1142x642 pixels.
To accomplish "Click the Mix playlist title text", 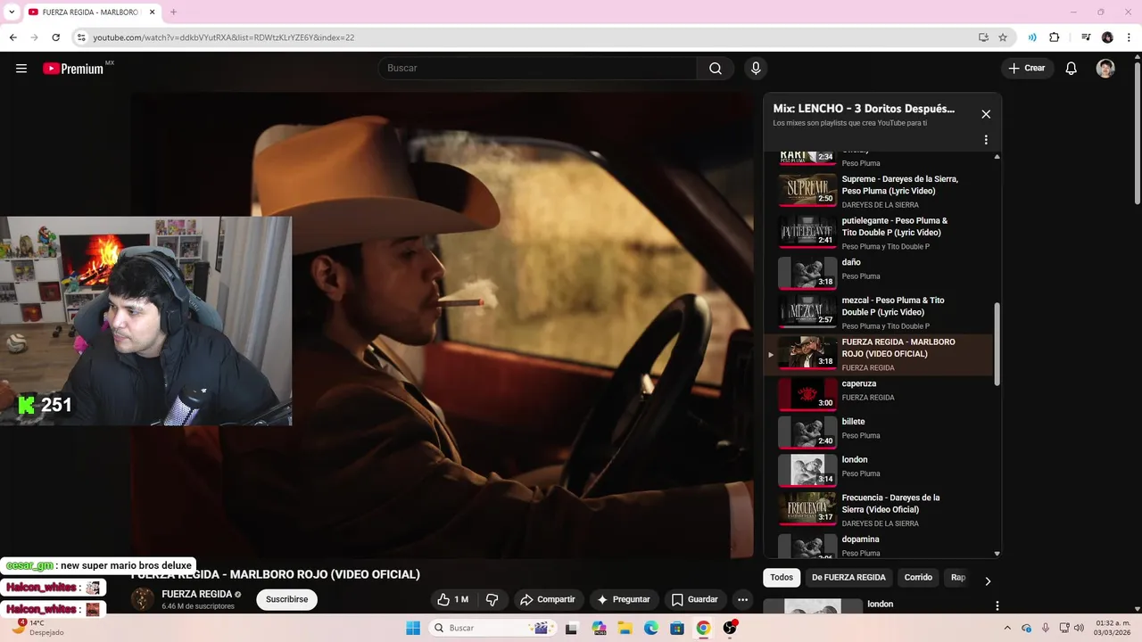I will point(864,109).
